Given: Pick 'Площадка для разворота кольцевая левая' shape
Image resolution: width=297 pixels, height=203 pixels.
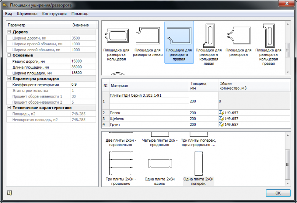Looking at the screenshot, I should point(209,44).
